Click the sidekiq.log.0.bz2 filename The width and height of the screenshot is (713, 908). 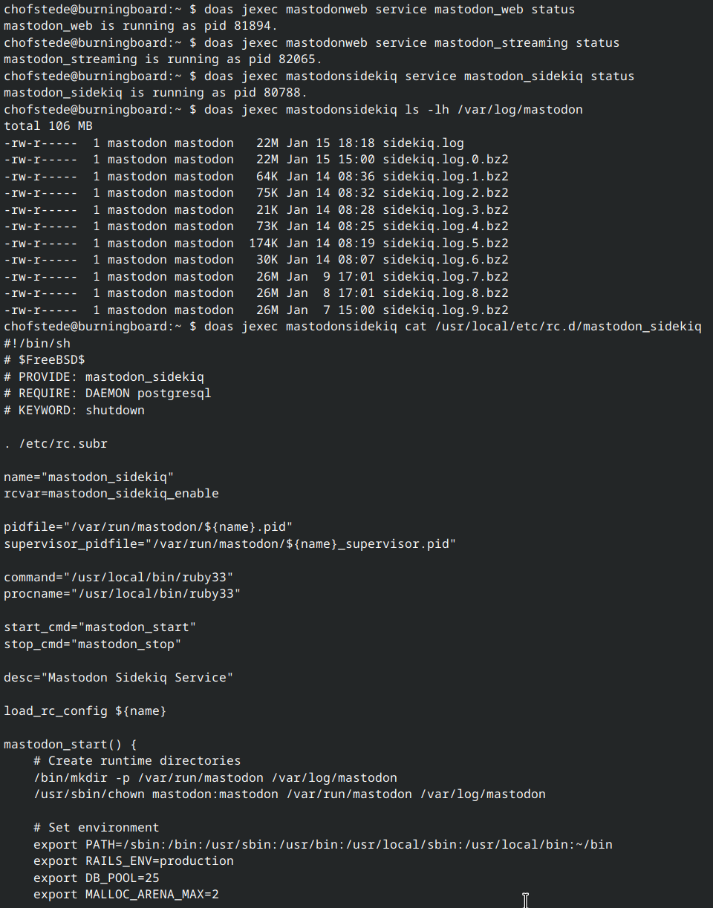(x=446, y=160)
